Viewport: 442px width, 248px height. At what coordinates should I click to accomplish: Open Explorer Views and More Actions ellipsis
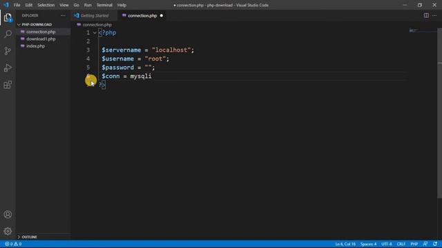(63, 15)
